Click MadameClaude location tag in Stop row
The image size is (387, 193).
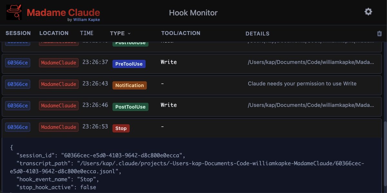click(x=59, y=127)
